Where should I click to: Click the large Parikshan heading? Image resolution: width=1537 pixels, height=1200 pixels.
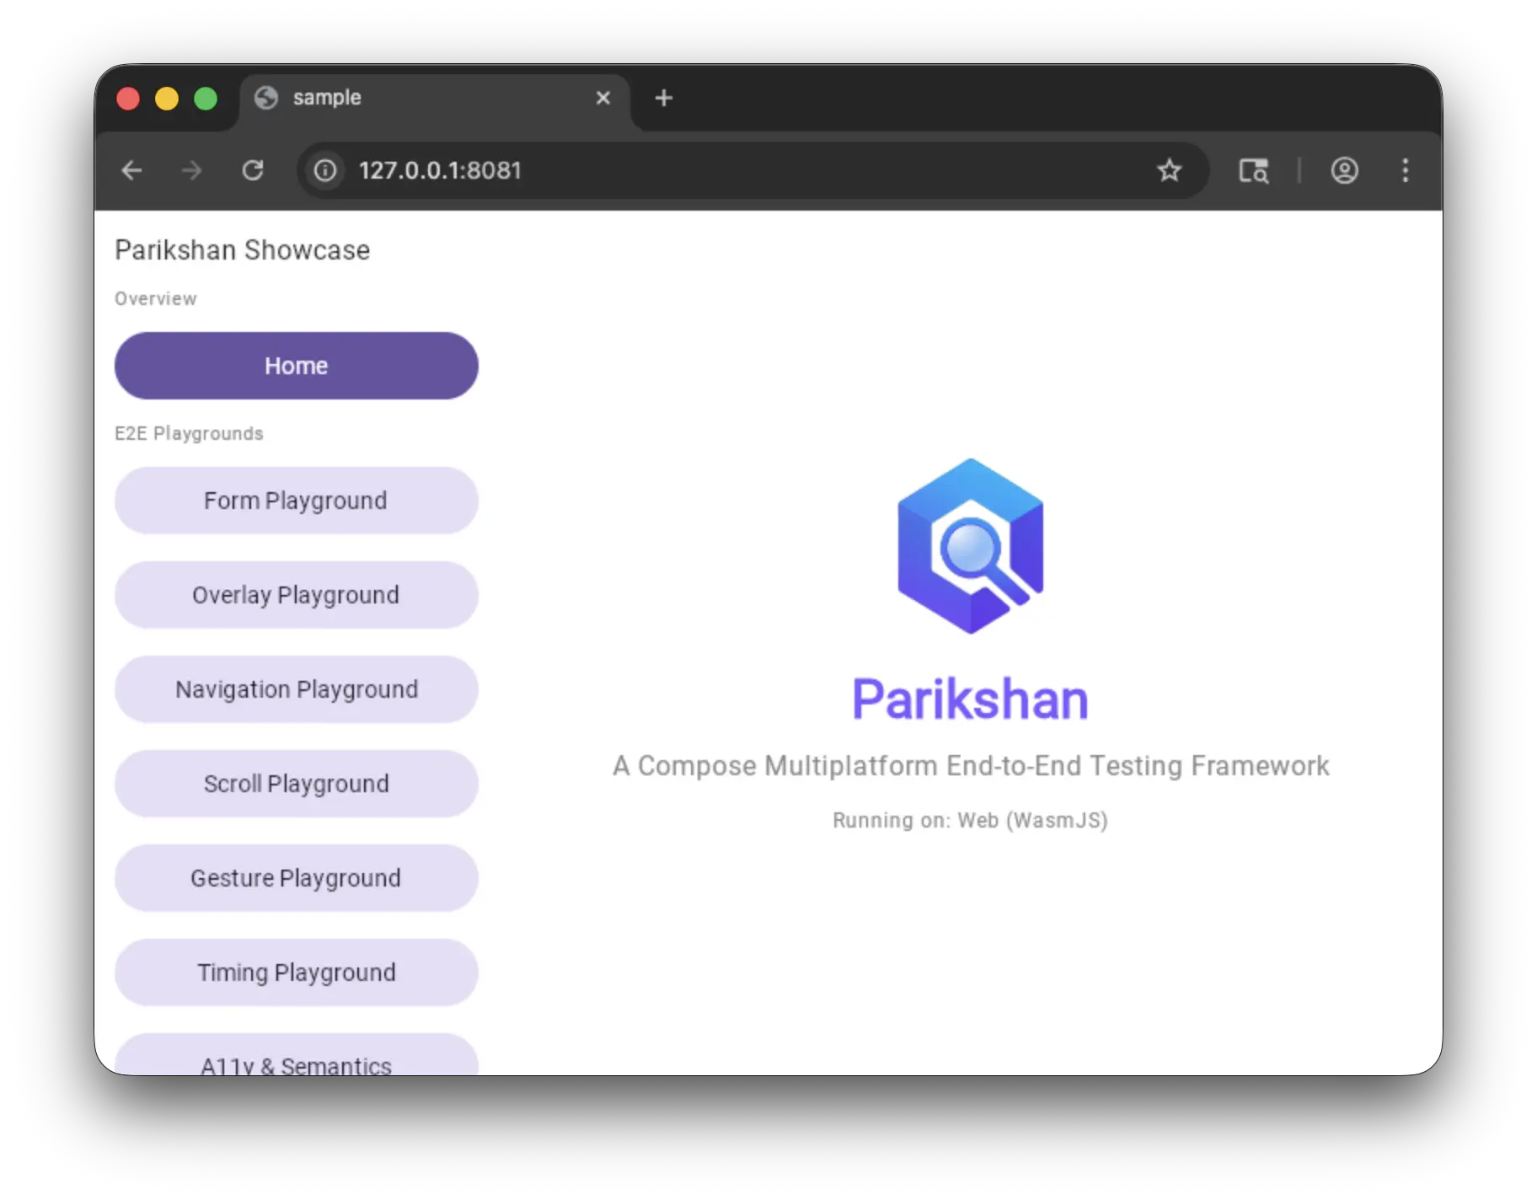coord(970,699)
